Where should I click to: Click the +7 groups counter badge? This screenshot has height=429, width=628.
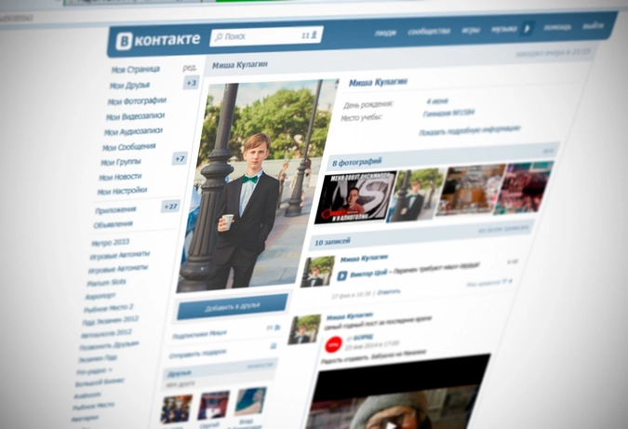[180, 158]
